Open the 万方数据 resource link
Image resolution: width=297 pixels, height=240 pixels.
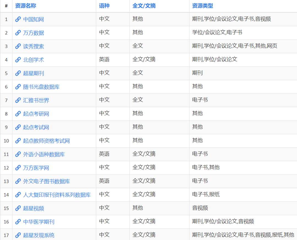(34, 33)
